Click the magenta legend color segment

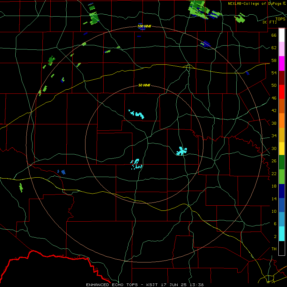[x=282, y=63]
